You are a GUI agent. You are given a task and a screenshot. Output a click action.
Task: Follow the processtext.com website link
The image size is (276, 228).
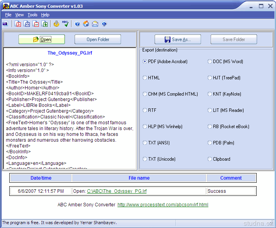click(163, 205)
